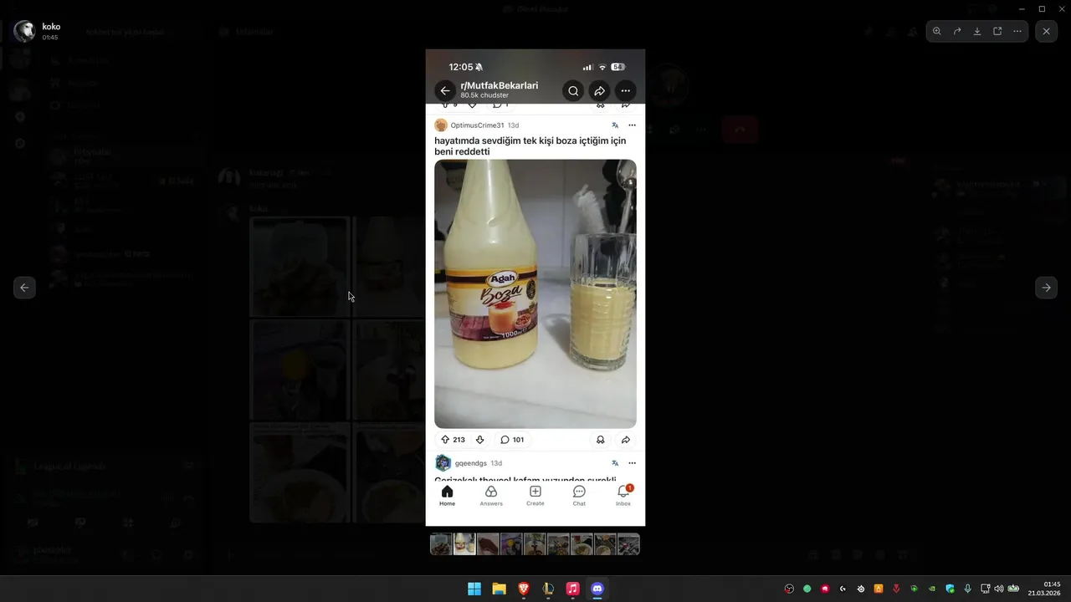This screenshot has height=602, width=1071.
Task: Open the Windows Start menu
Action: click(474, 589)
